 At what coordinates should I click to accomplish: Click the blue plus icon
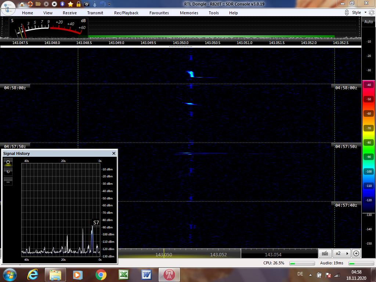pyautogui.click(x=62, y=4)
